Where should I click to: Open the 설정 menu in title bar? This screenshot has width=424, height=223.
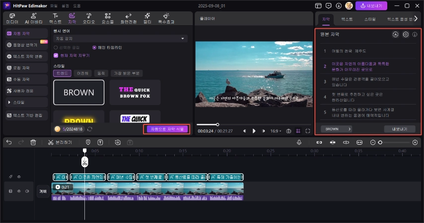tap(64, 5)
